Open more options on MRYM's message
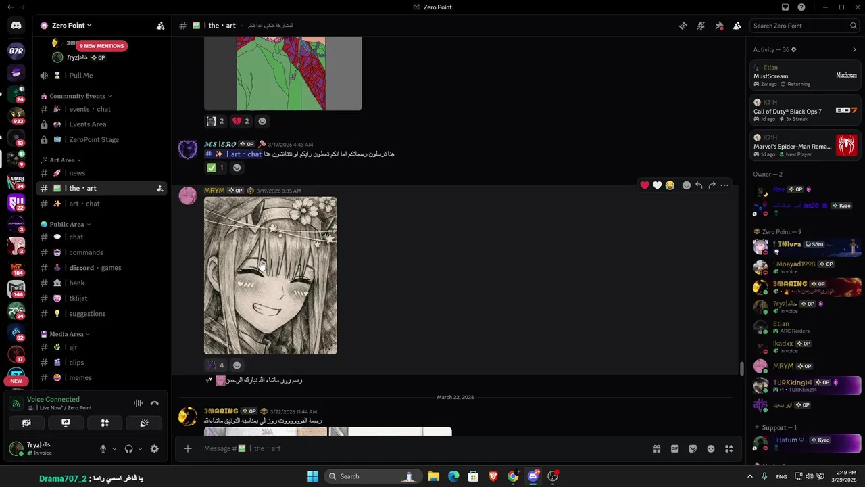865x487 pixels. pos(724,185)
